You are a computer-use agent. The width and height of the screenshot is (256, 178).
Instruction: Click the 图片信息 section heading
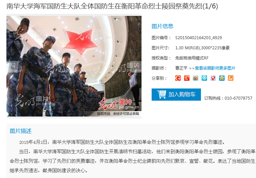click(162, 26)
